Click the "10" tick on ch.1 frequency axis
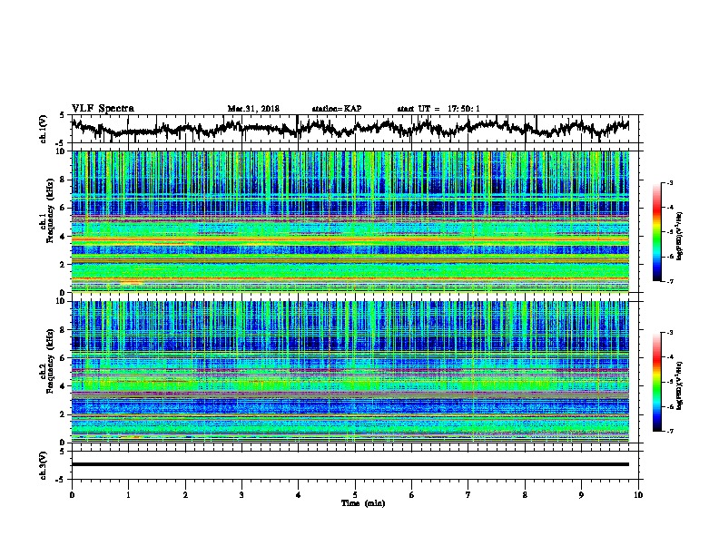The width and height of the screenshot is (719, 555). [x=63, y=151]
